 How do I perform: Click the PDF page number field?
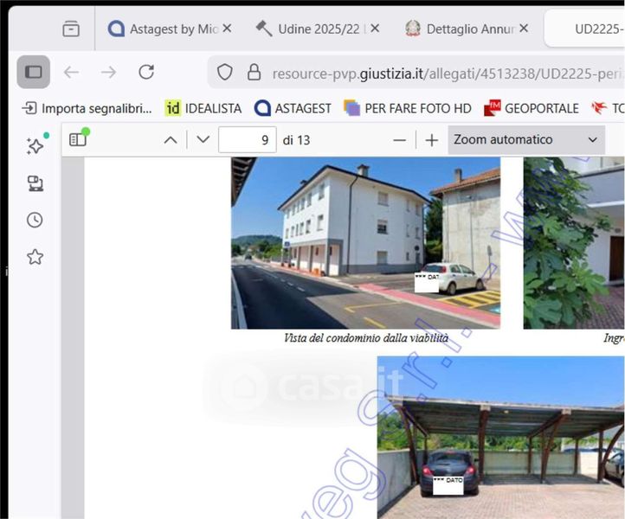coord(247,140)
